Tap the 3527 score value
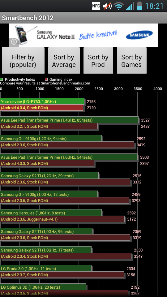 (145, 120)
